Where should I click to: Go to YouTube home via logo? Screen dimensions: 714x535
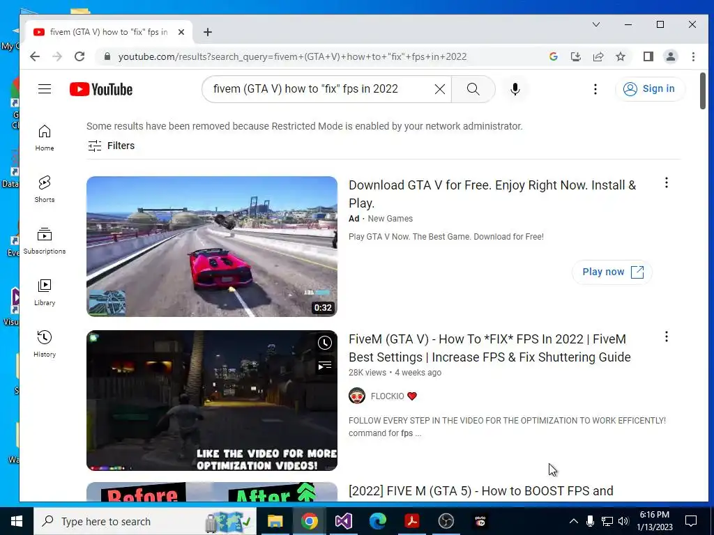(x=101, y=89)
